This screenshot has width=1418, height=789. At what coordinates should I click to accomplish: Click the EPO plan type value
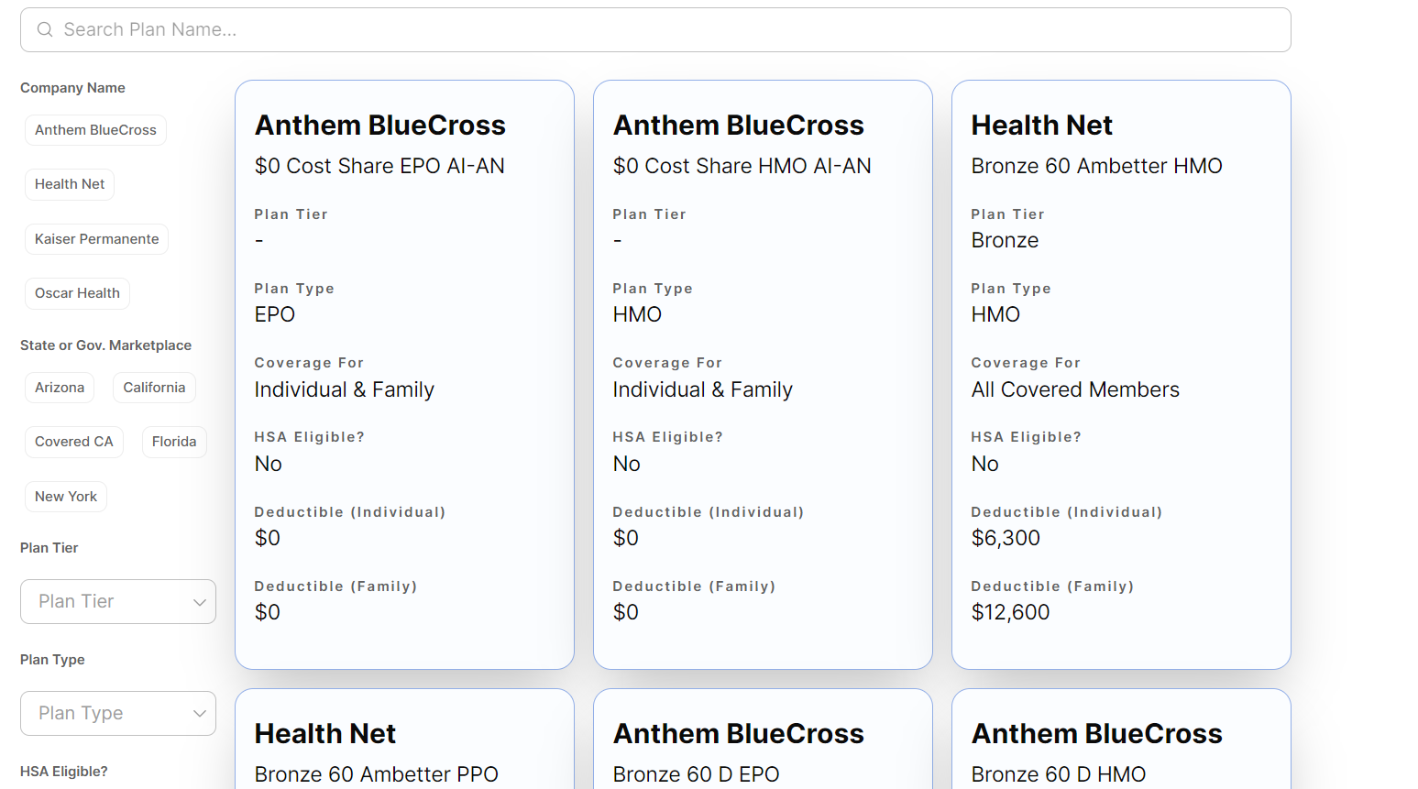[274, 314]
